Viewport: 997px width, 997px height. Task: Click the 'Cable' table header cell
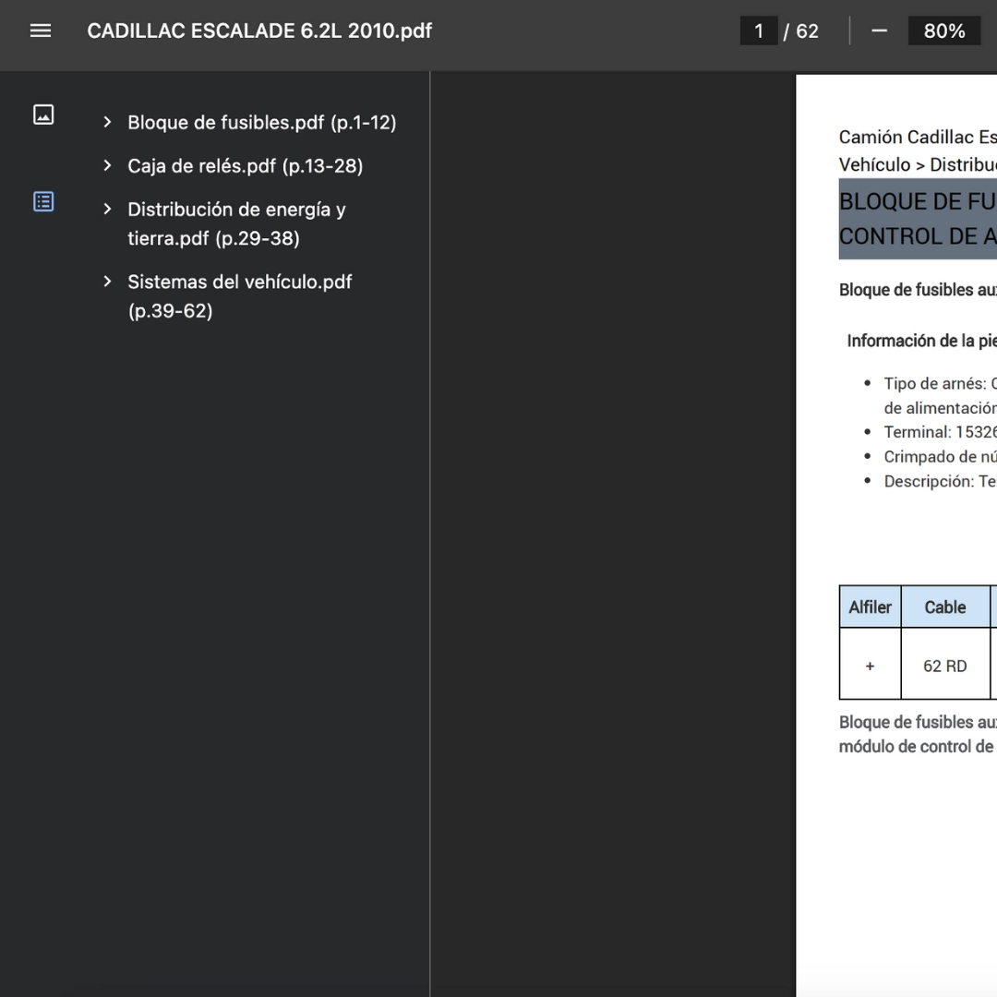pos(945,607)
